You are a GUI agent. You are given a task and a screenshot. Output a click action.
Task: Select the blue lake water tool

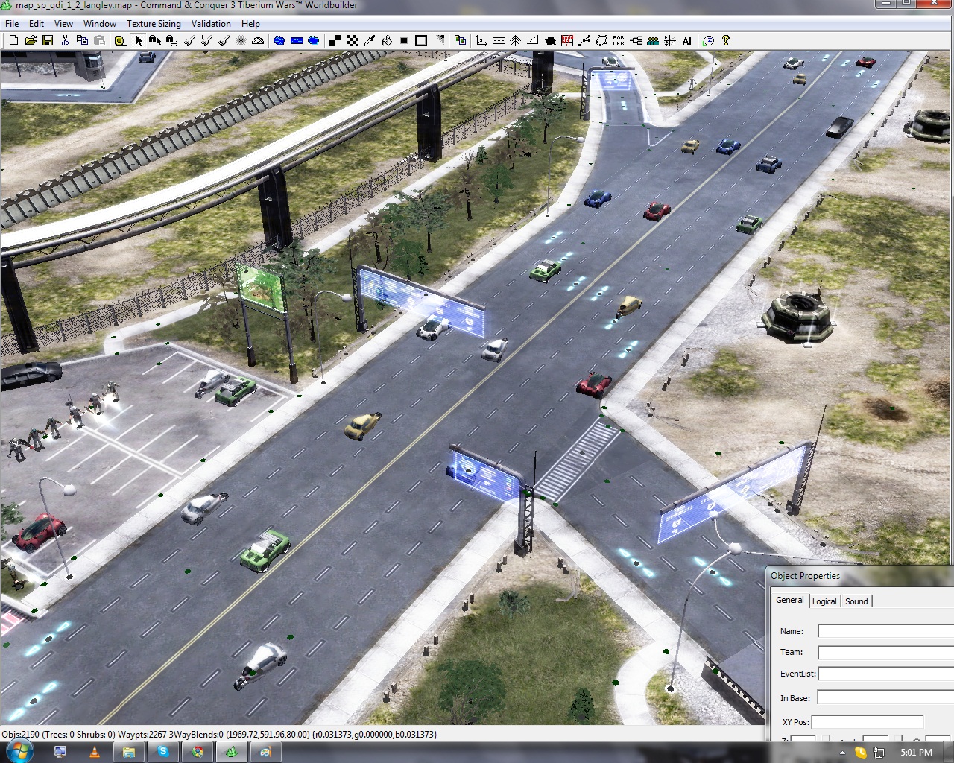pos(279,40)
